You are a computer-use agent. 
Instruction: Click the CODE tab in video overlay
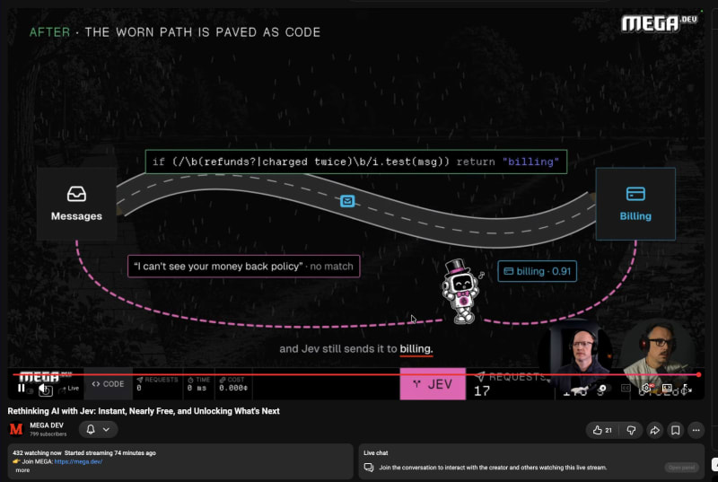point(108,384)
